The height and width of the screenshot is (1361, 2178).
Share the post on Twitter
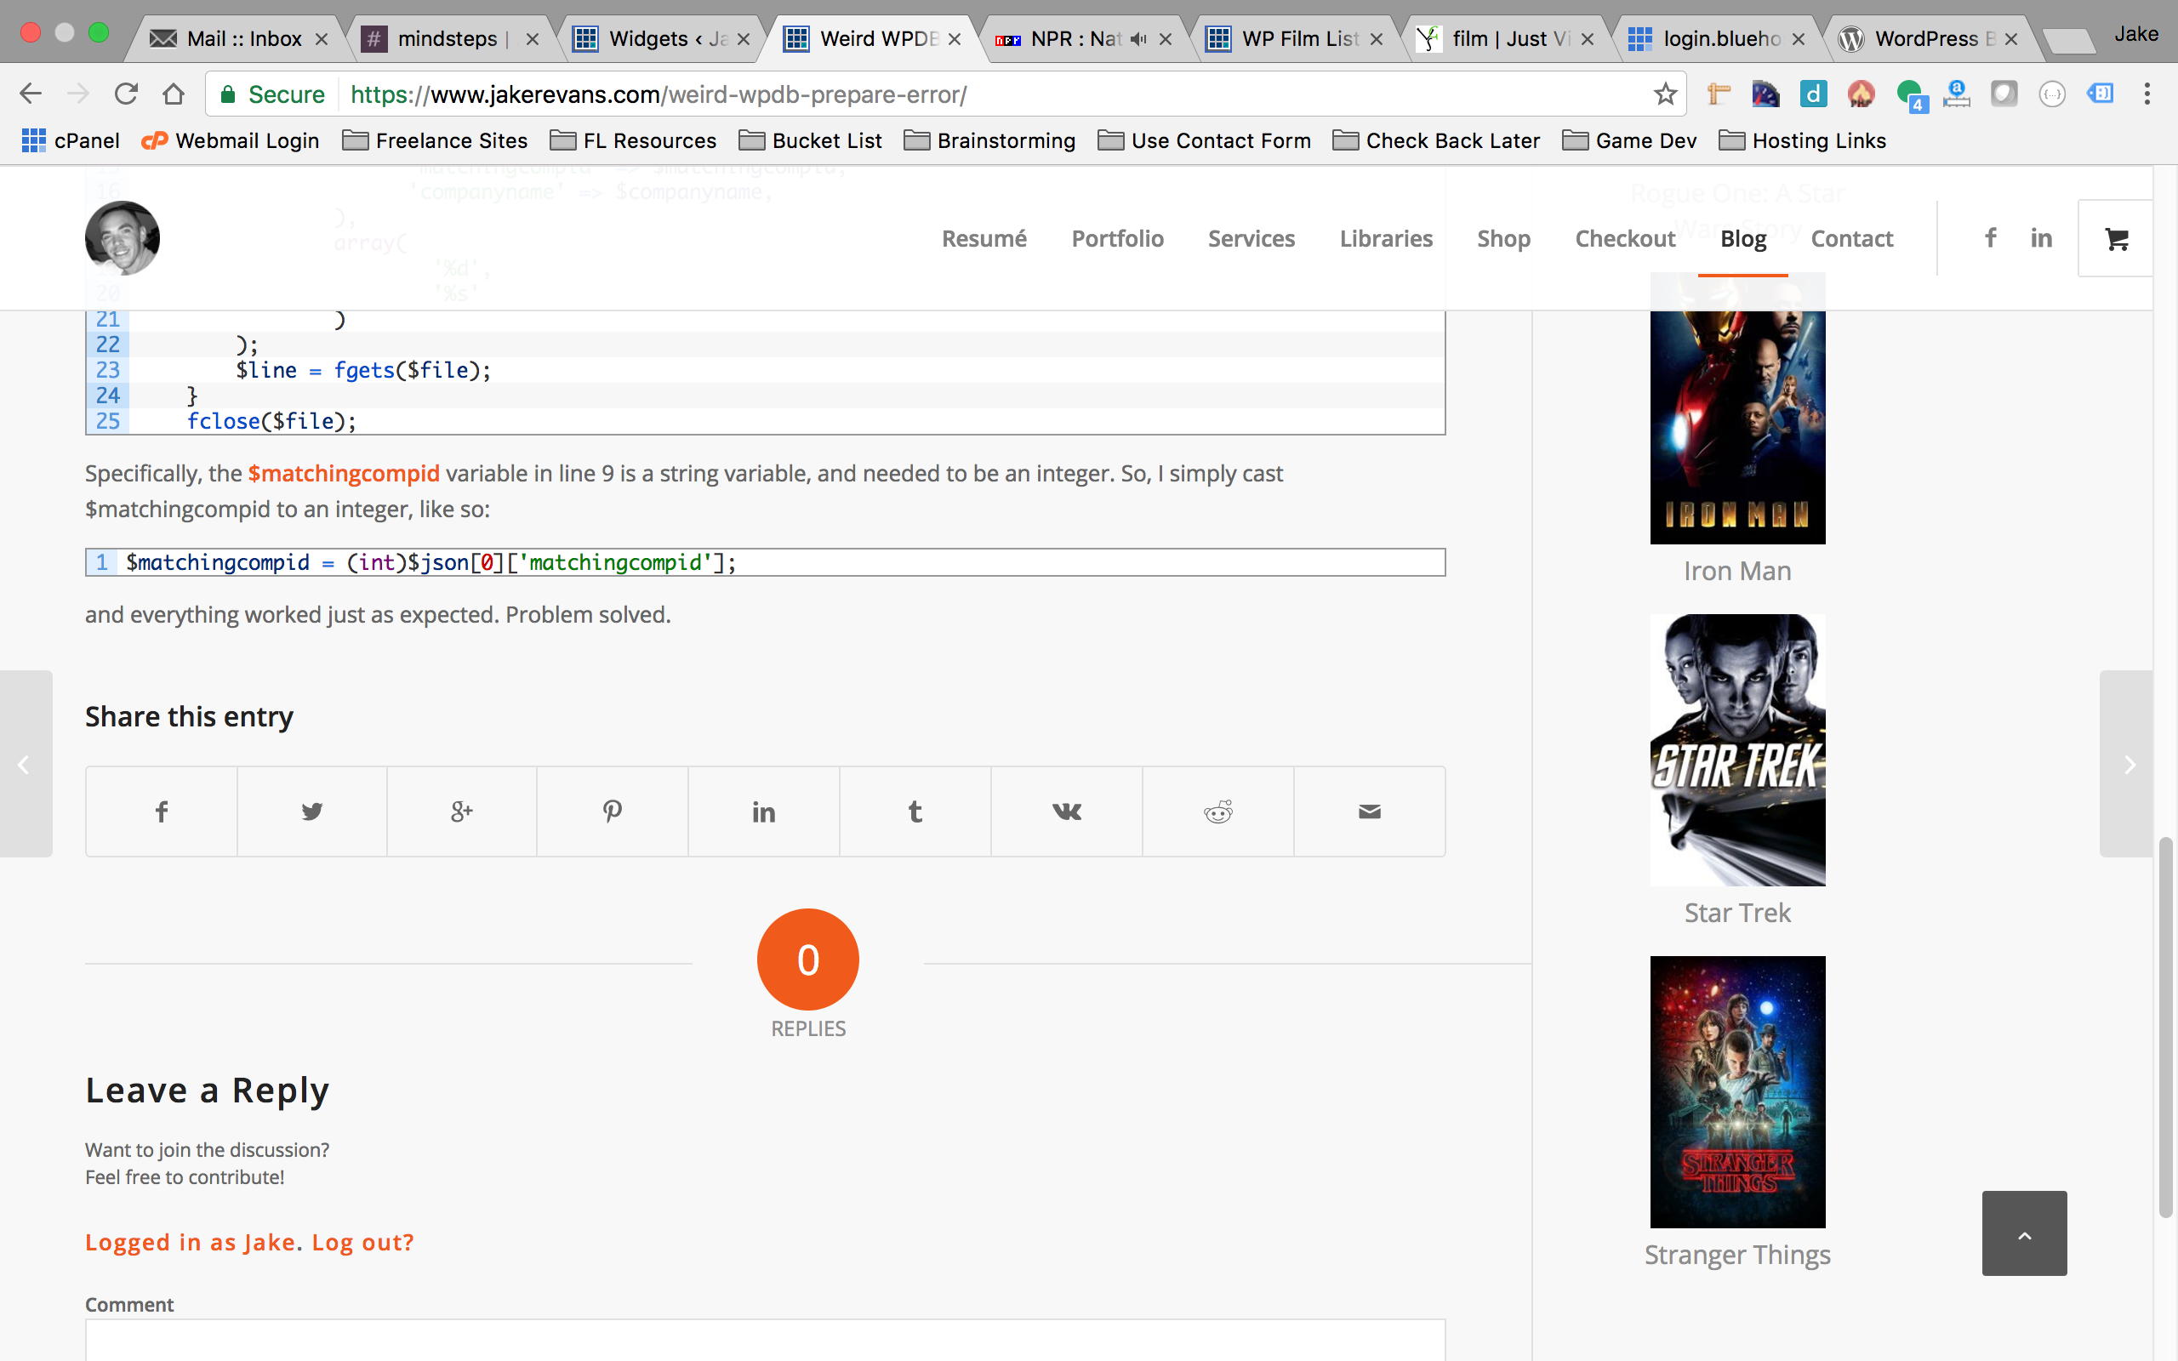pyautogui.click(x=312, y=811)
